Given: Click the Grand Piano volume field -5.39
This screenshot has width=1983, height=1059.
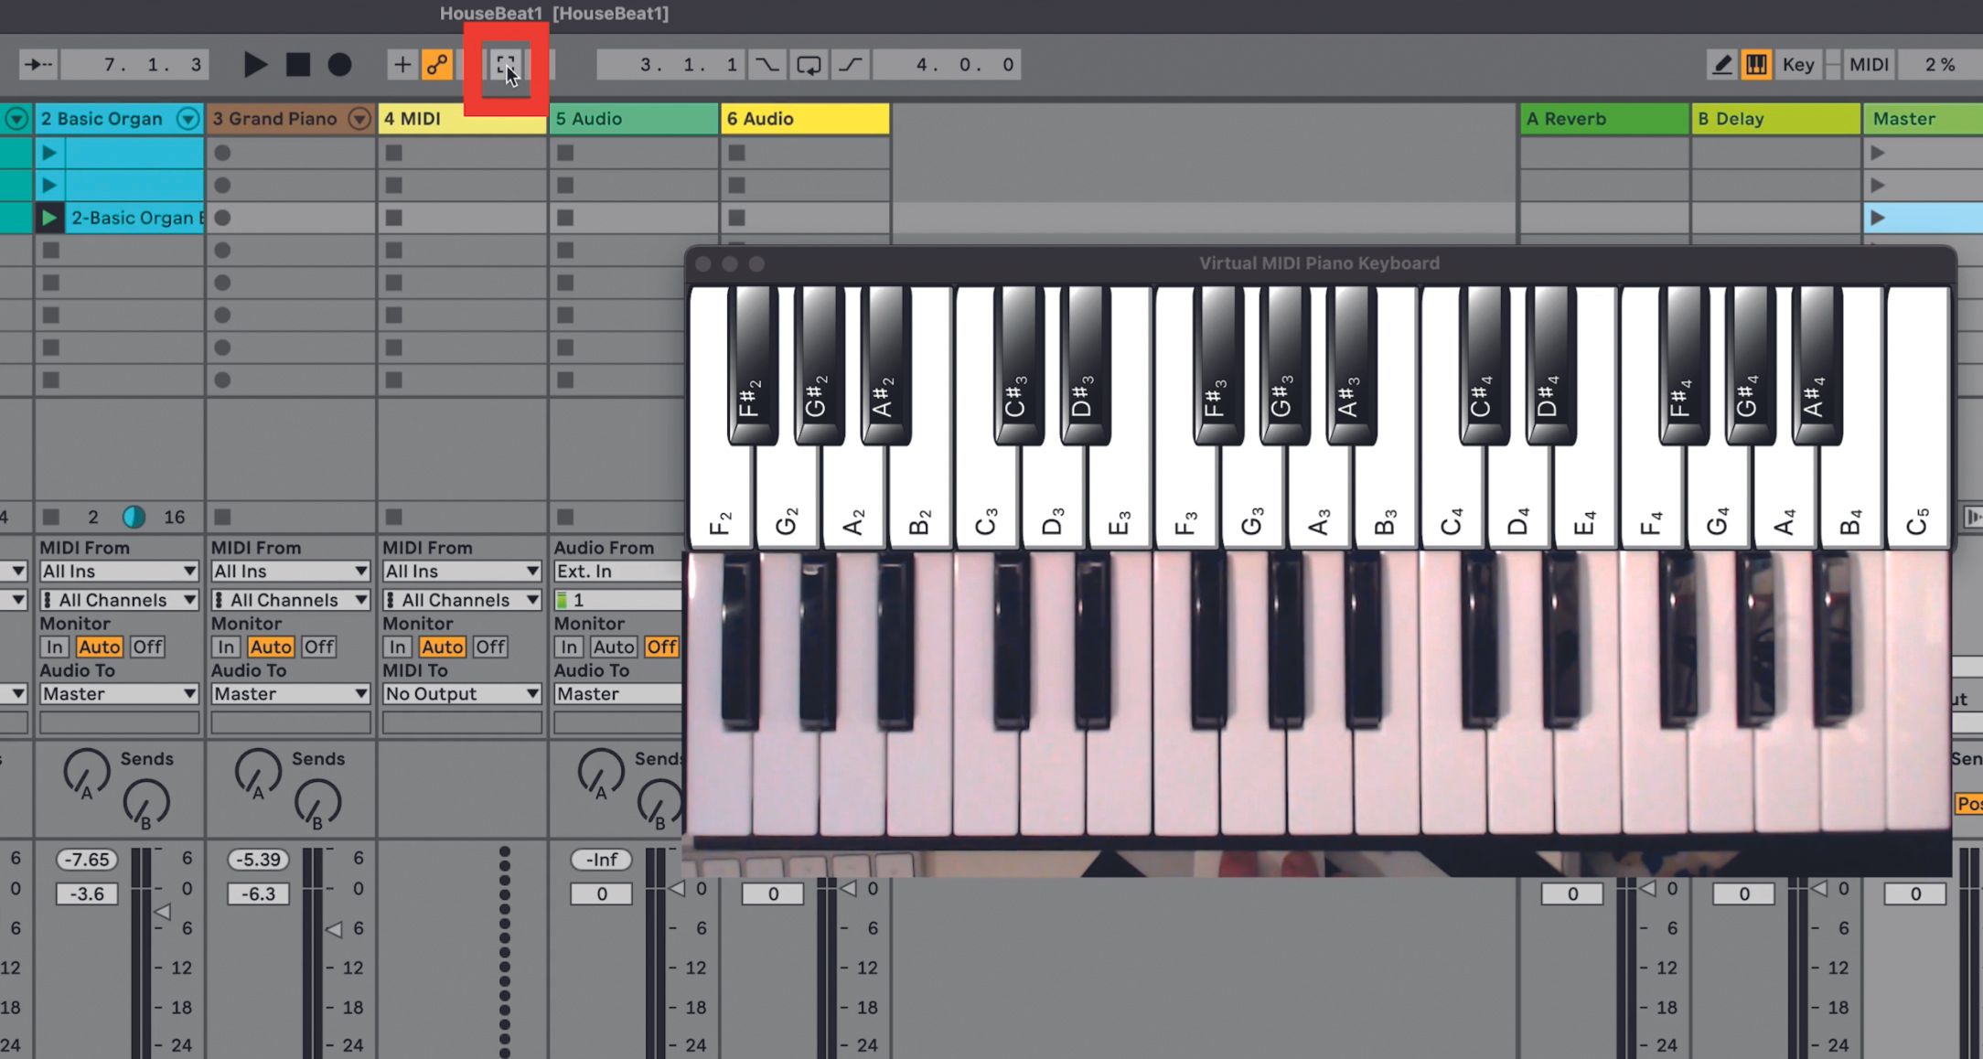Looking at the screenshot, I should tap(258, 860).
